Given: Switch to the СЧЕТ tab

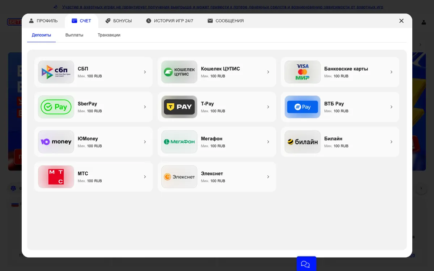Looking at the screenshot, I should [81, 21].
